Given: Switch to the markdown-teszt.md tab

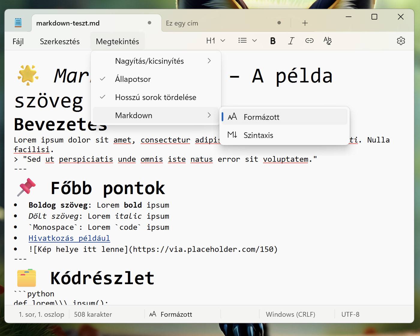Looking at the screenshot, I should click(x=96, y=23).
